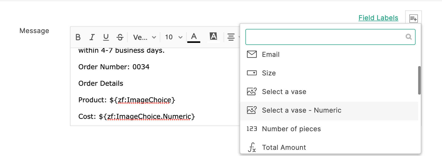Toggle bold formatting in message editor
Screen dimensions: 442x156
pyautogui.click(x=78, y=37)
